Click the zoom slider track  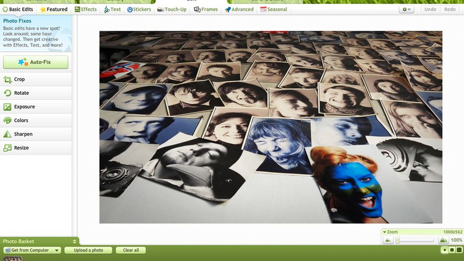tap(415, 240)
